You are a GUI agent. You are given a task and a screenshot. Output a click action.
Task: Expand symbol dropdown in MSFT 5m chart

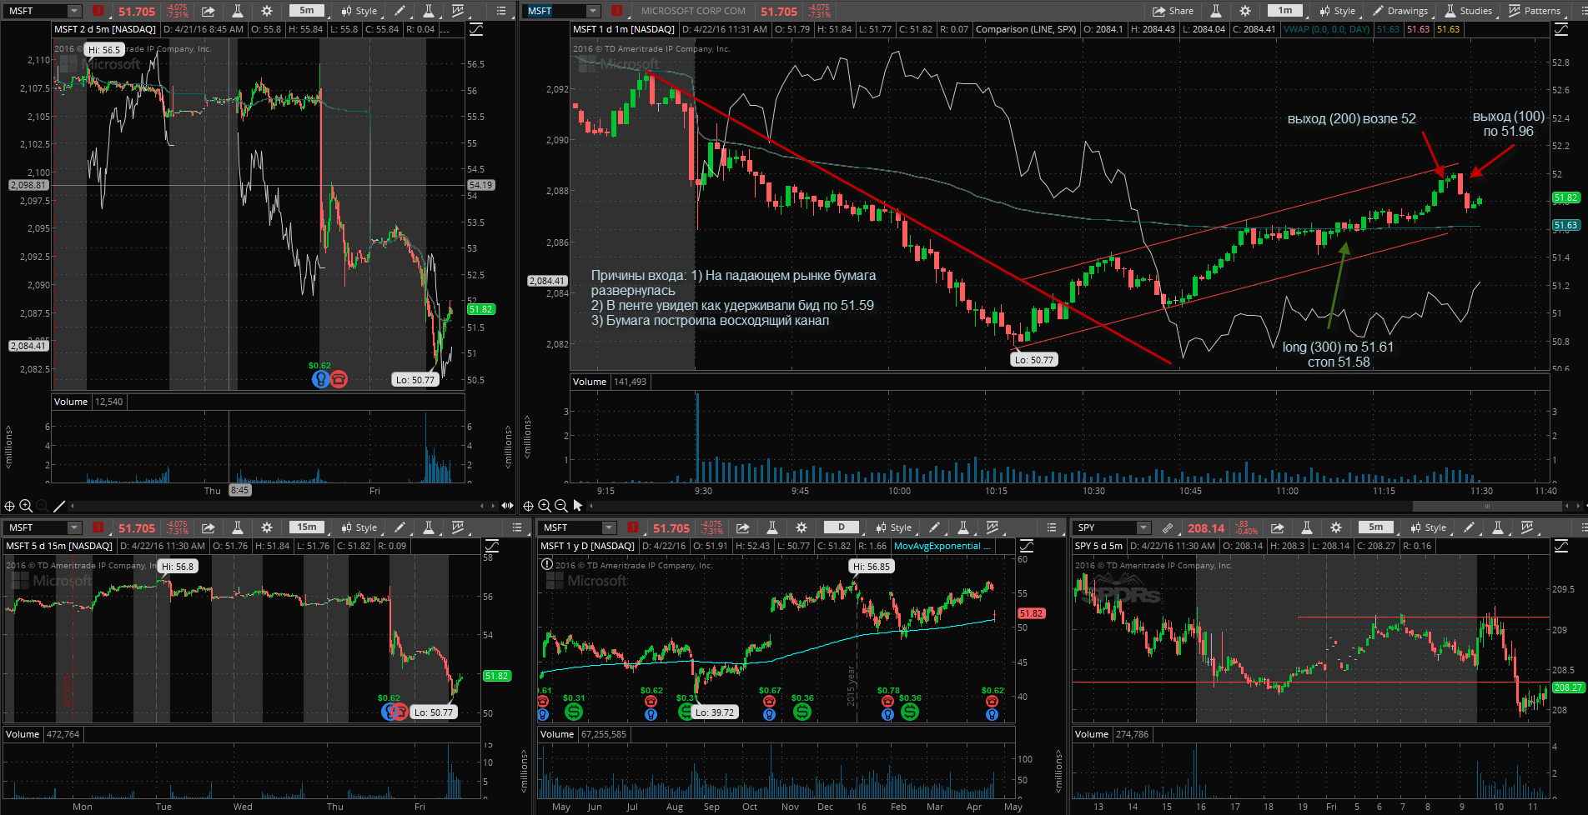74,11
